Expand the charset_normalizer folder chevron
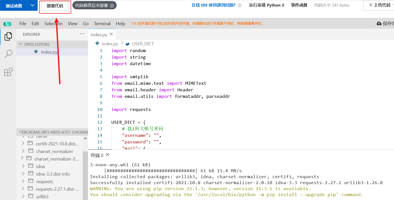Image resolution: width=394 pixels, height=200 pixels. (23, 151)
